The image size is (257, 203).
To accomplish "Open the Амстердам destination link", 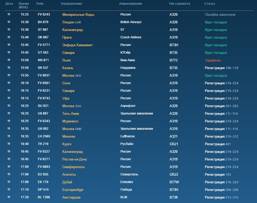I will 71,197.
